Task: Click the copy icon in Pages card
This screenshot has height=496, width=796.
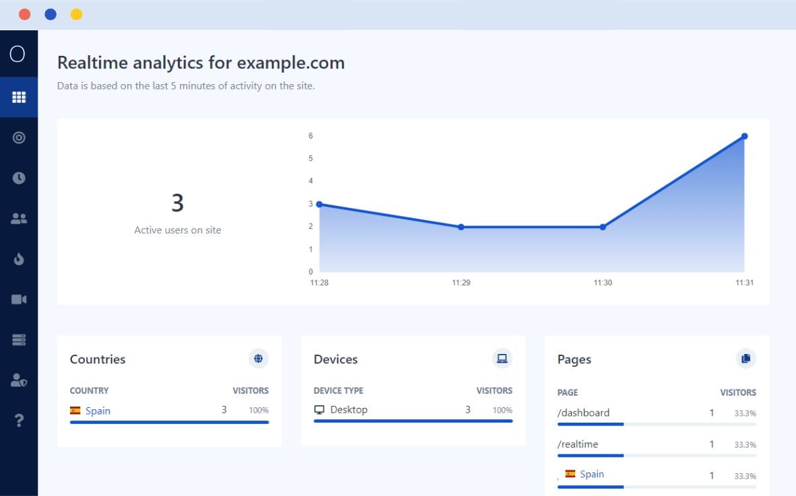Action: point(745,359)
